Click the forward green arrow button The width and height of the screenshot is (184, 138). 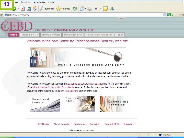tap(14, 9)
